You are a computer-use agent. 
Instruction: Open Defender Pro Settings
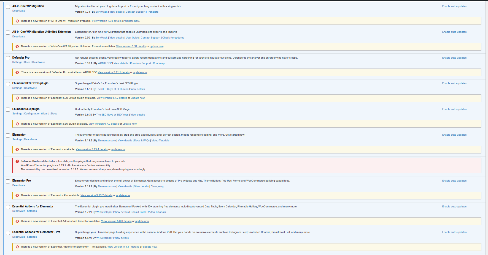[17, 62]
